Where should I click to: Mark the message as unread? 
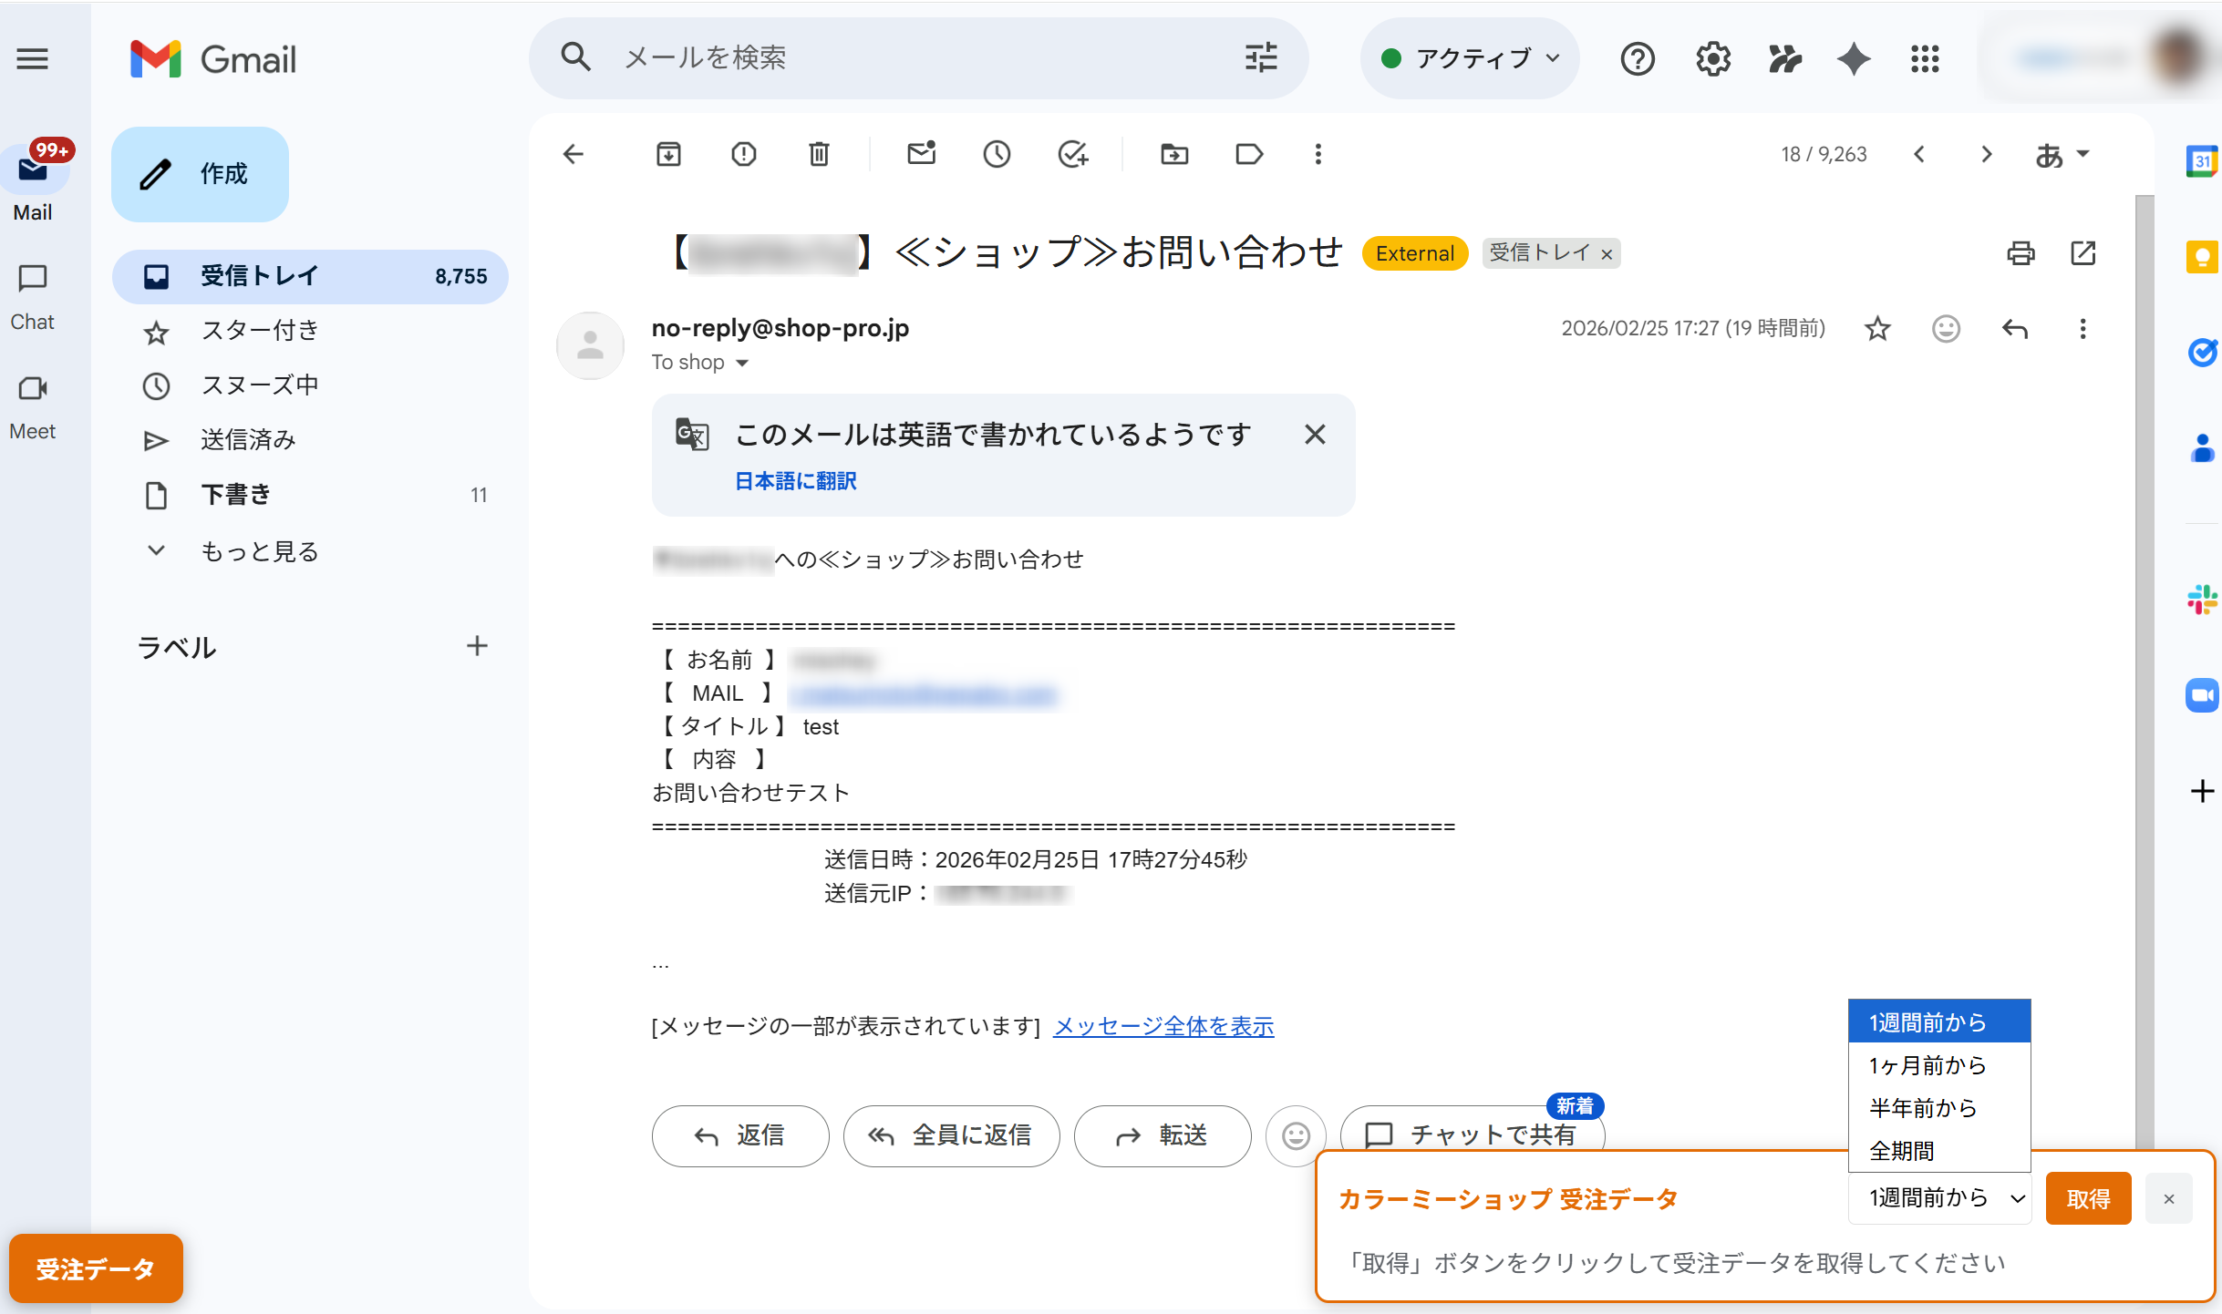pos(921,154)
